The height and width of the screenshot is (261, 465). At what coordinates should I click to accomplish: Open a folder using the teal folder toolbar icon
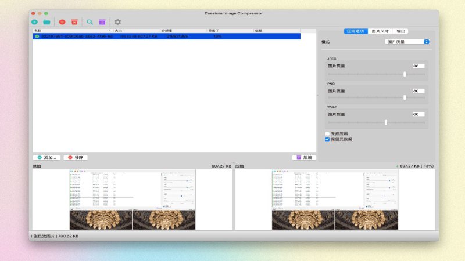click(46, 22)
